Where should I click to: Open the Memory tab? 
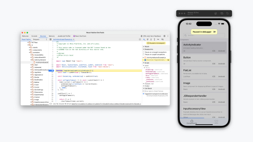(52, 36)
